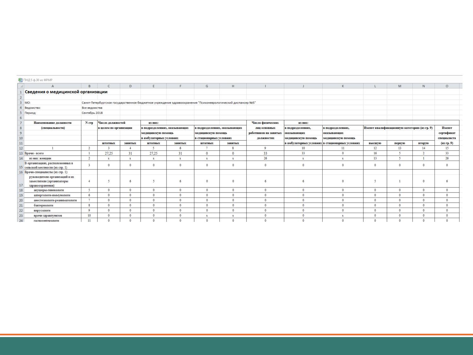Click cell 'Сведения о медицинской организации'
The width and height of the screenshot is (473, 355).
tap(66, 92)
